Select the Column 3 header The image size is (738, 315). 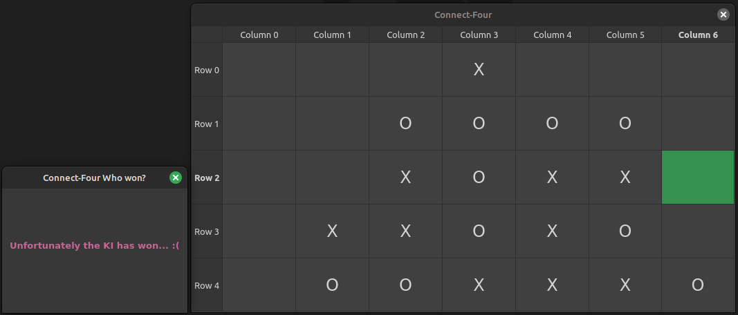click(x=479, y=35)
